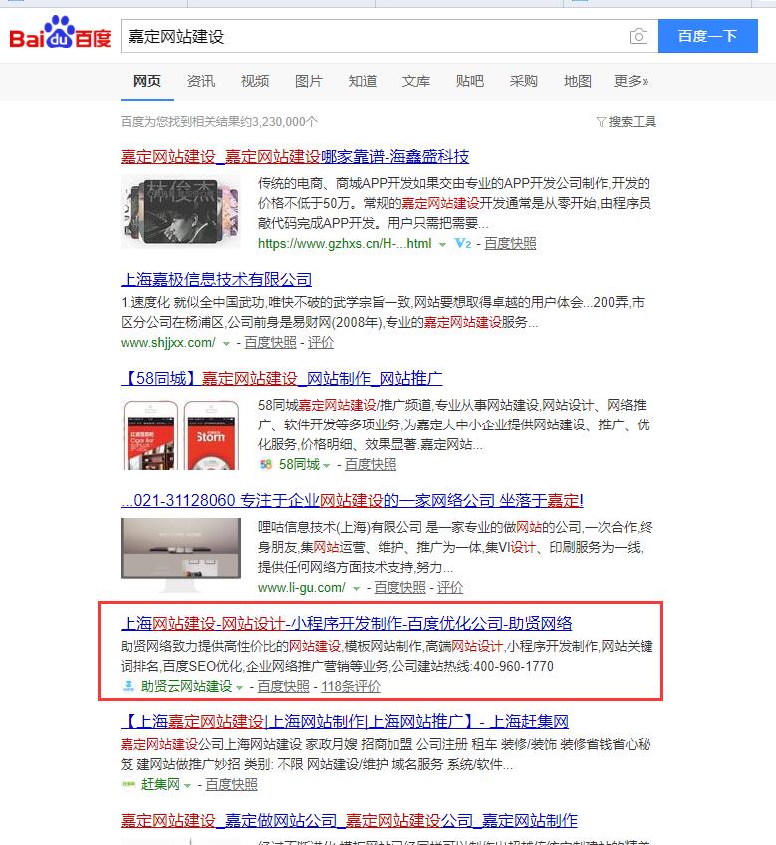Viewport: 776px width, 845px height.
Task: Open 百度快照 for 58同城 result
Action: tap(371, 464)
